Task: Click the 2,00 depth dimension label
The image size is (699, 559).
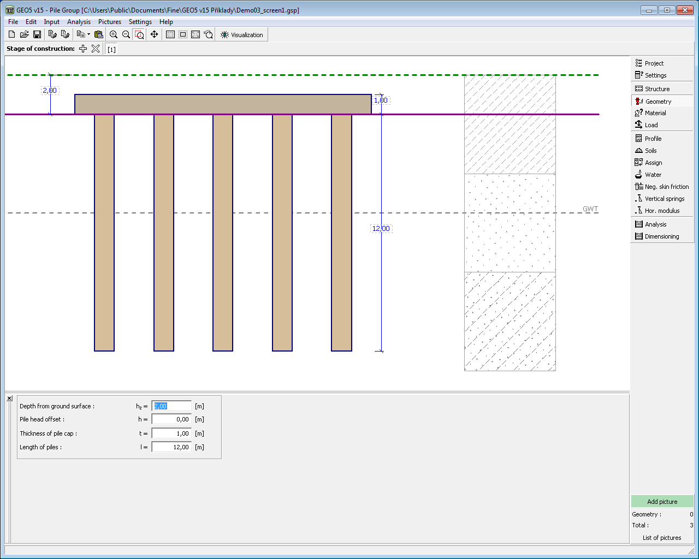Action: 50,91
